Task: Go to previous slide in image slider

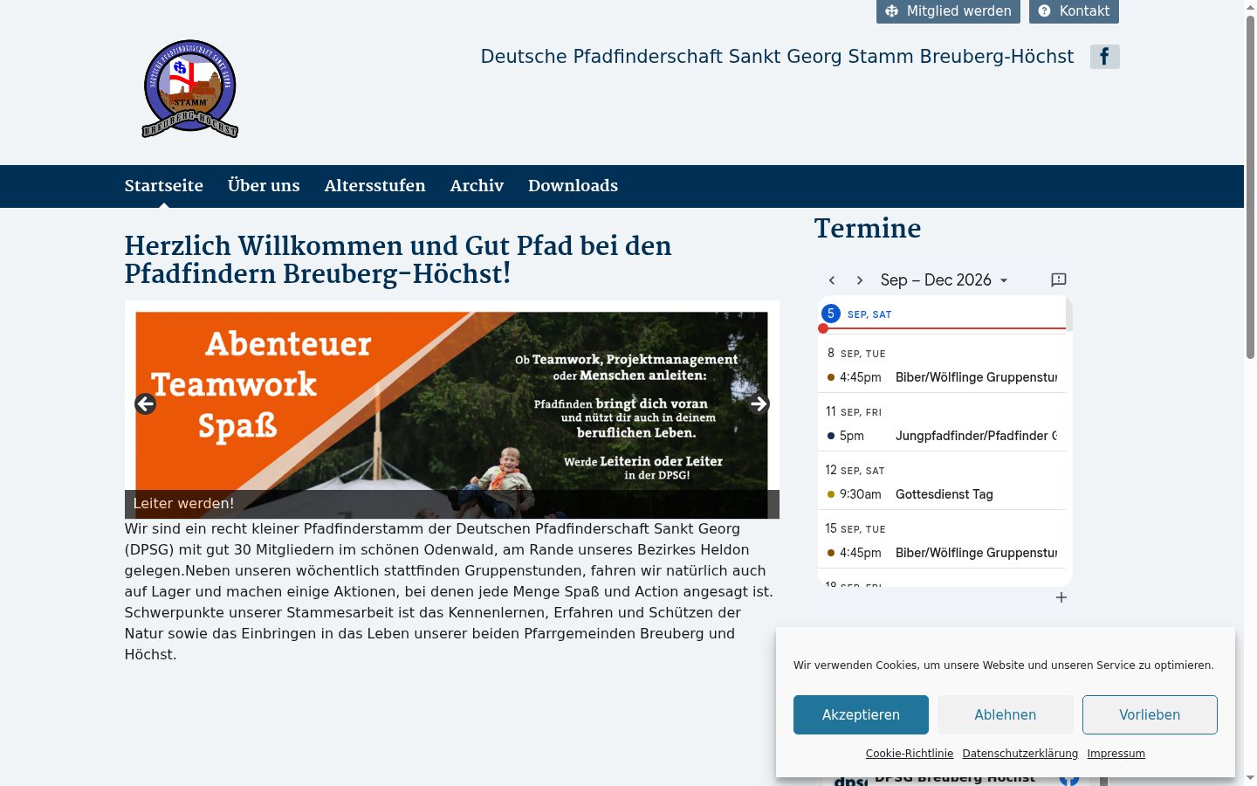Action: 146,403
